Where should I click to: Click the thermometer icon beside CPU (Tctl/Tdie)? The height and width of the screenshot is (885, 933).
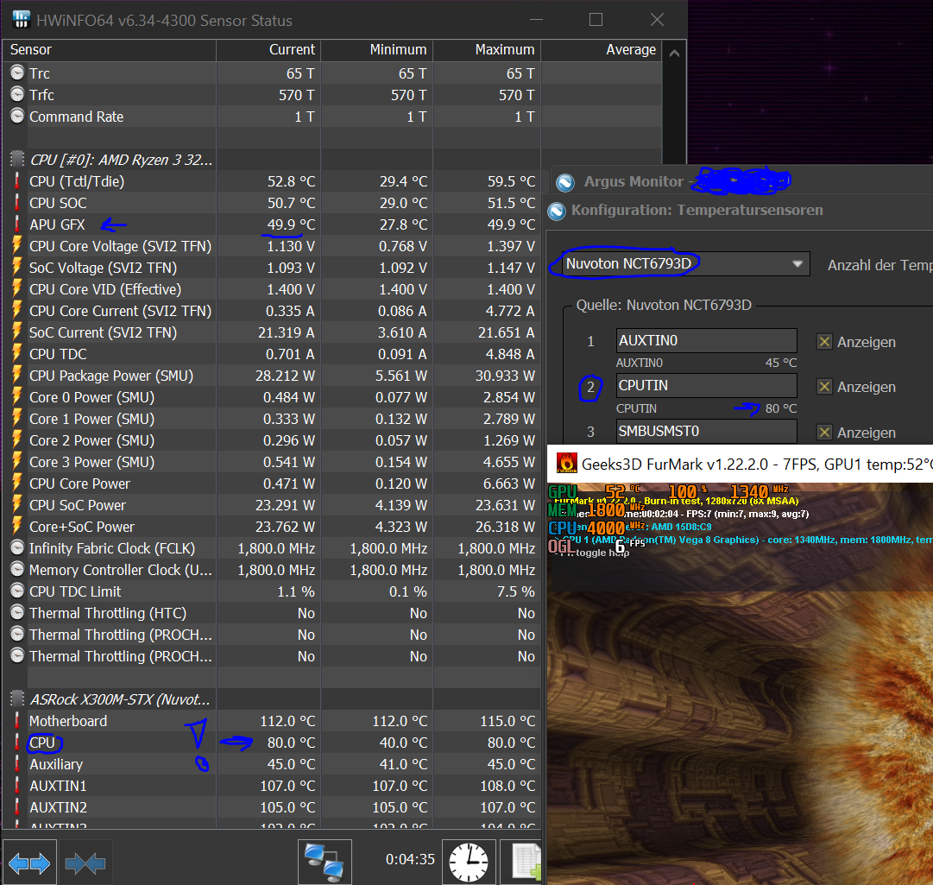[16, 181]
